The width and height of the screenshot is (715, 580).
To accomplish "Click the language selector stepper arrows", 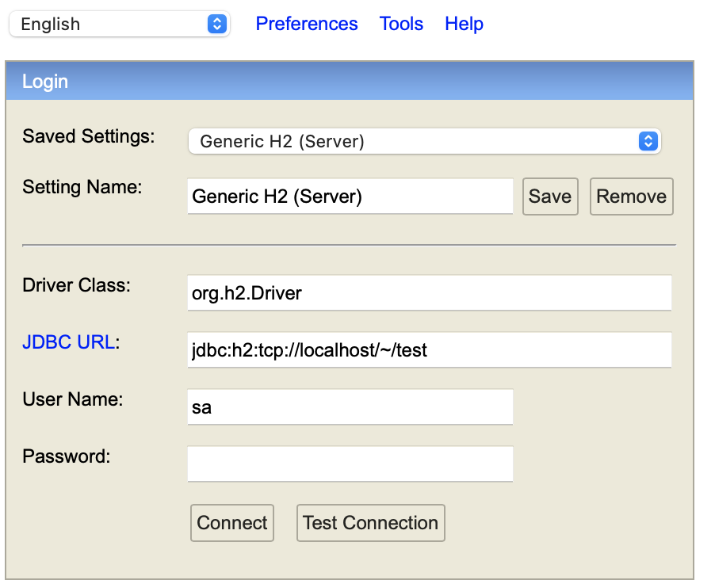I will pyautogui.click(x=217, y=24).
